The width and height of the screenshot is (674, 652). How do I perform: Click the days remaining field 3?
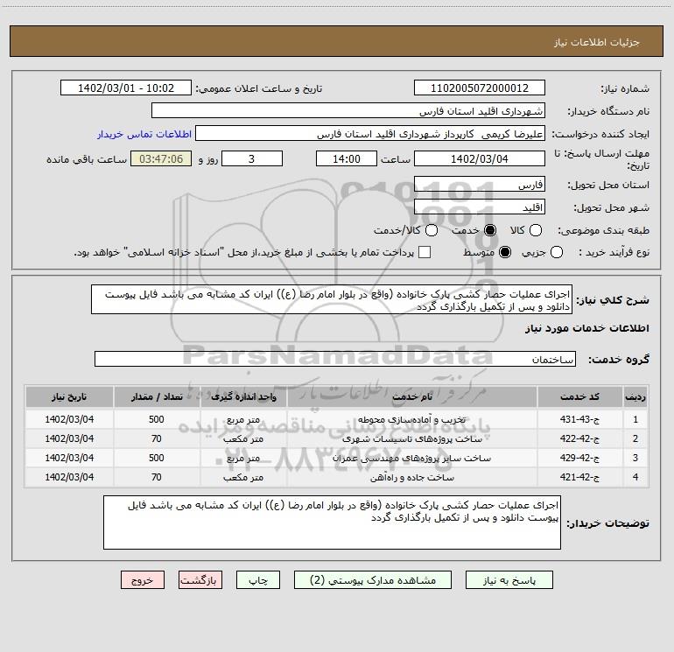(x=252, y=158)
